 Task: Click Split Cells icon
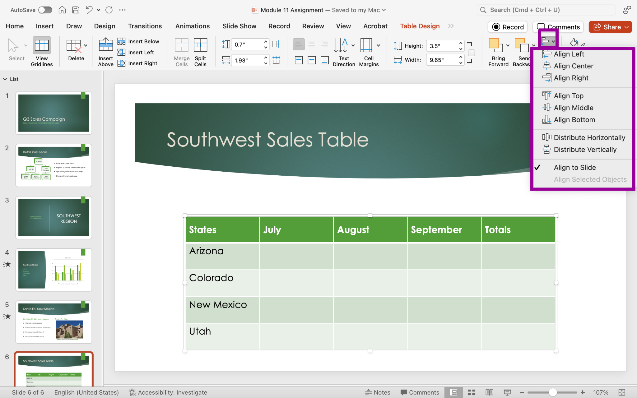coord(200,45)
